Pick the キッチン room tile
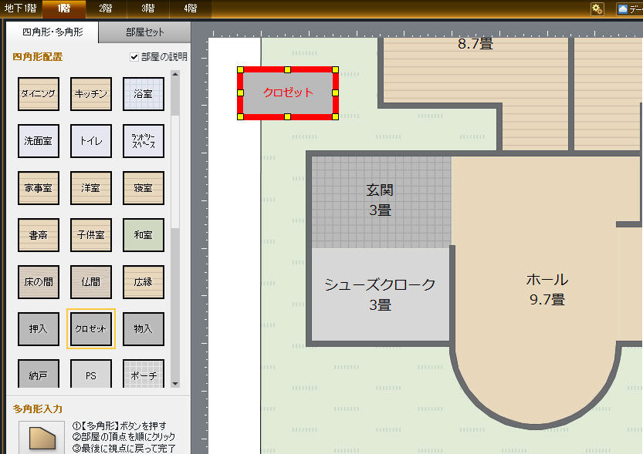Screen dimensions: 643x454 pyautogui.click(x=91, y=94)
